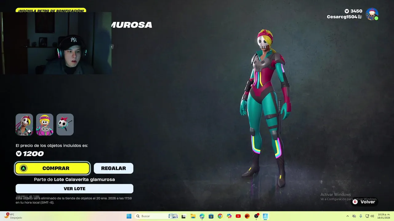Click the Fortnite taskbar icon
394x221 pixels.
265,216
